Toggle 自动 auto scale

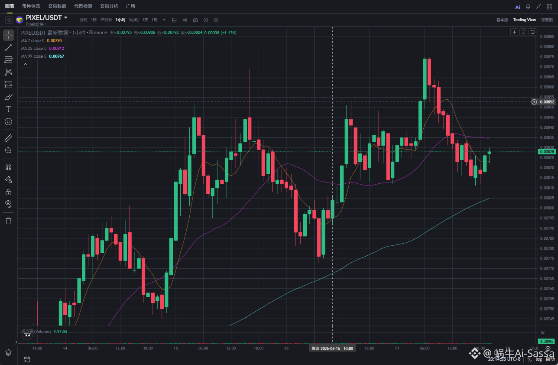[550, 359]
